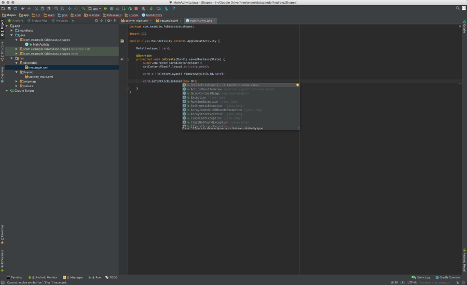The width and height of the screenshot is (467, 285).
Task: Open Find with the magnifier icon
Action: pos(56,9)
